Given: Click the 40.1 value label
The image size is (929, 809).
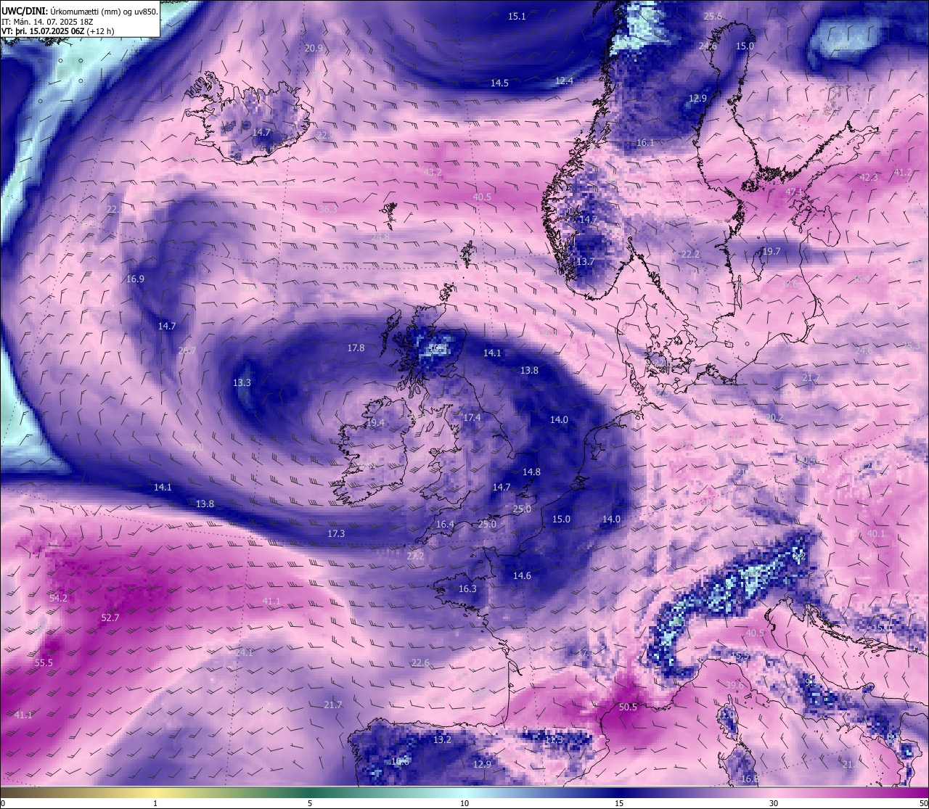Looking at the screenshot, I should pos(876,533).
